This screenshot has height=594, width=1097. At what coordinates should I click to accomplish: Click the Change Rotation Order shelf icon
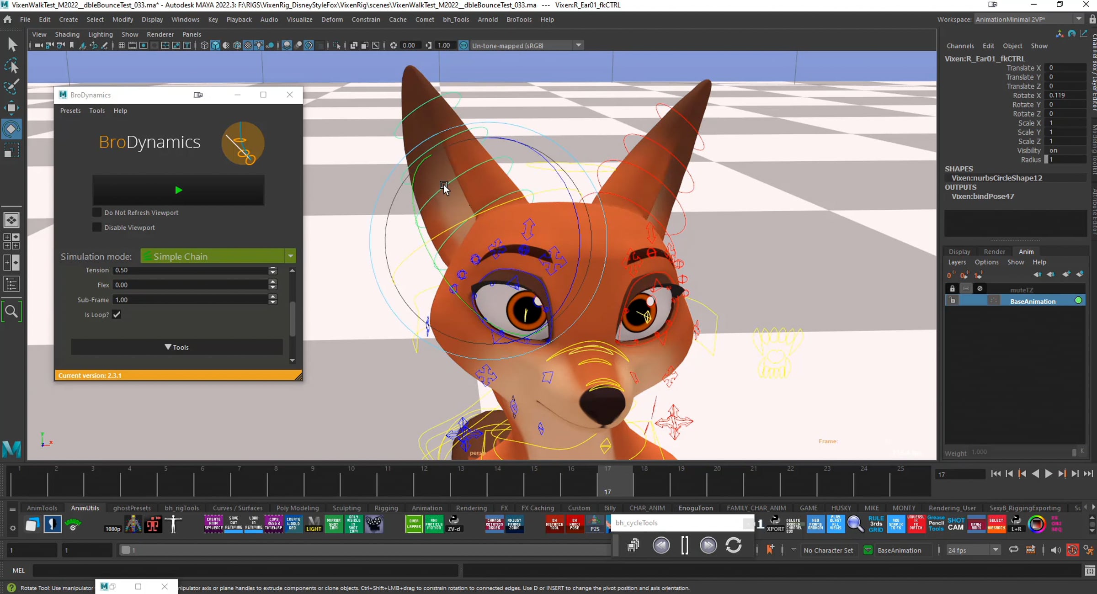pos(494,524)
